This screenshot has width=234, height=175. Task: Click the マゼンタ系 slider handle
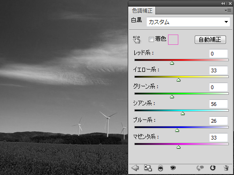pos(178,147)
